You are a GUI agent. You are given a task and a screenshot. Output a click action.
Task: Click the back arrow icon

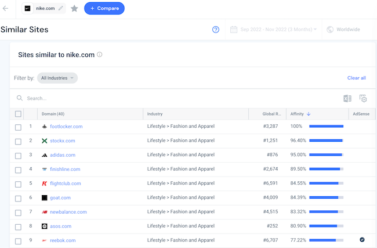point(6,9)
